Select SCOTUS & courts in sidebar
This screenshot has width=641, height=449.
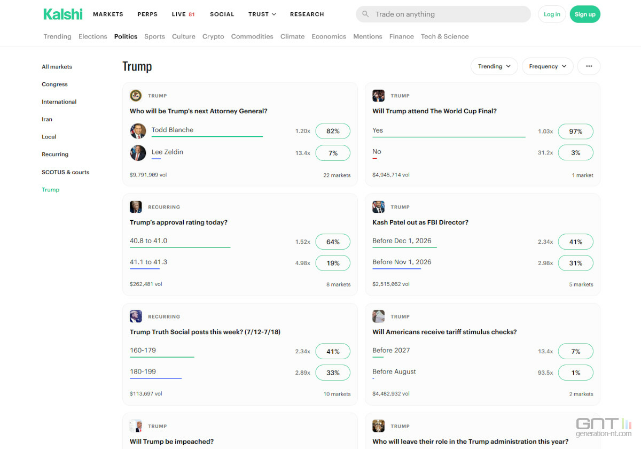tap(65, 172)
